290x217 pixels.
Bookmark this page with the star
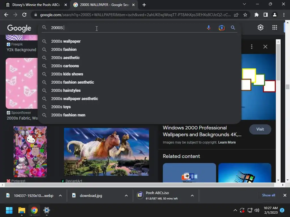coord(245,15)
